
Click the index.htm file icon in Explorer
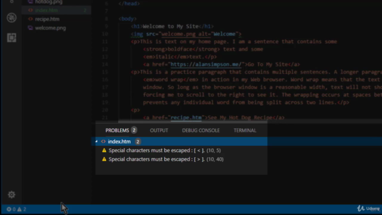(30, 10)
